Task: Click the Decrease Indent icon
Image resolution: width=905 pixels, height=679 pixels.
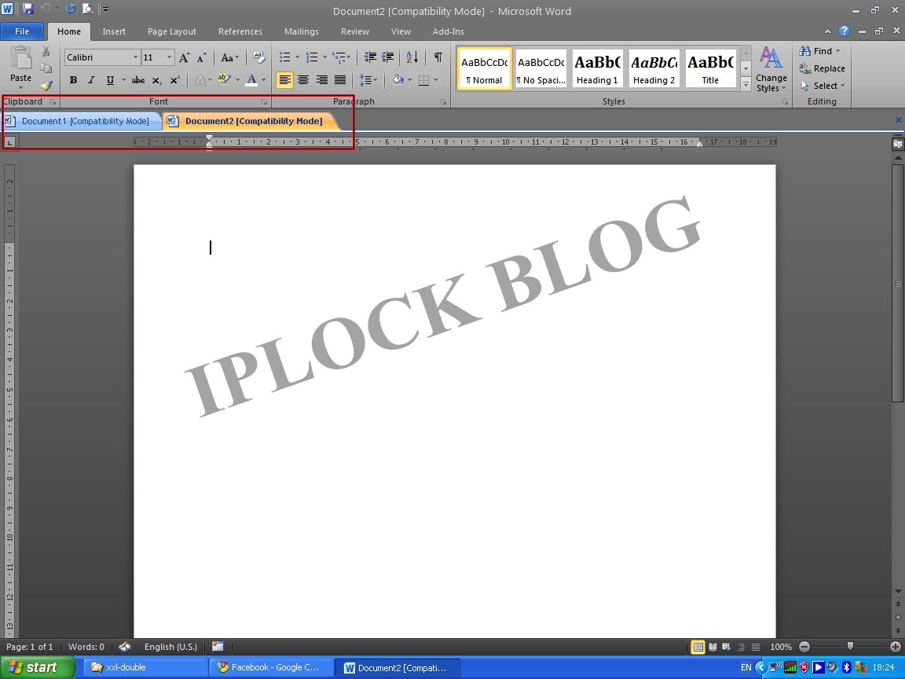Action: [x=370, y=57]
